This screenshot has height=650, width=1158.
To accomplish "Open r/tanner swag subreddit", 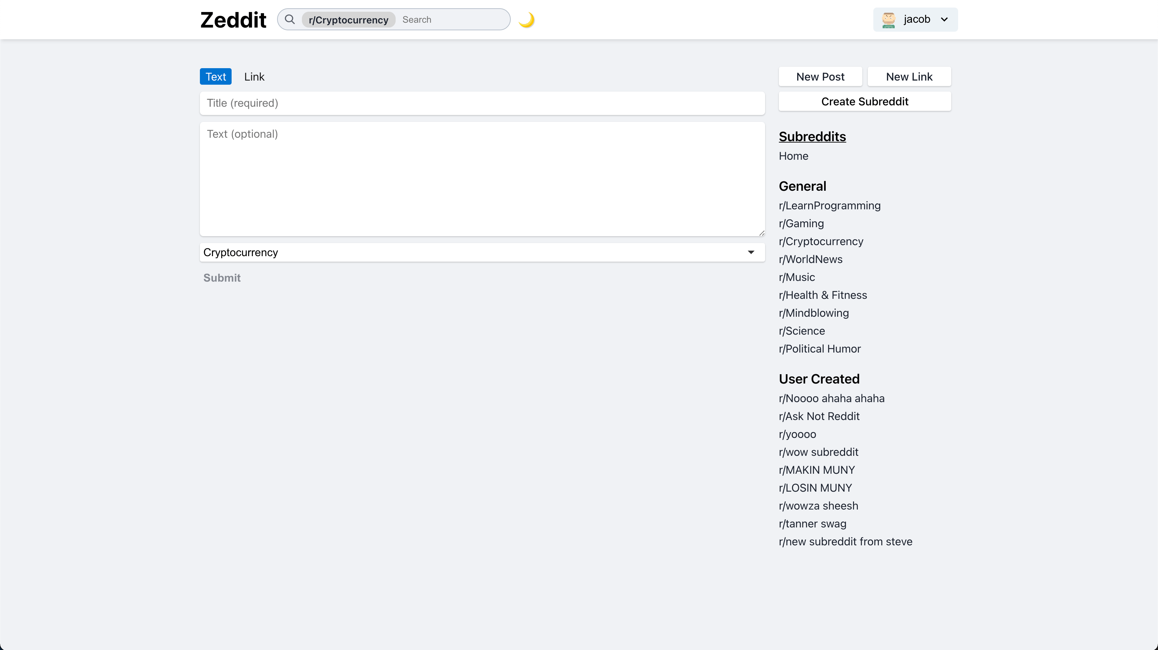I will click(x=812, y=524).
